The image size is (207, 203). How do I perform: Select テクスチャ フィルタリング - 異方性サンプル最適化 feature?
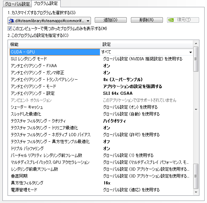tap(50, 142)
